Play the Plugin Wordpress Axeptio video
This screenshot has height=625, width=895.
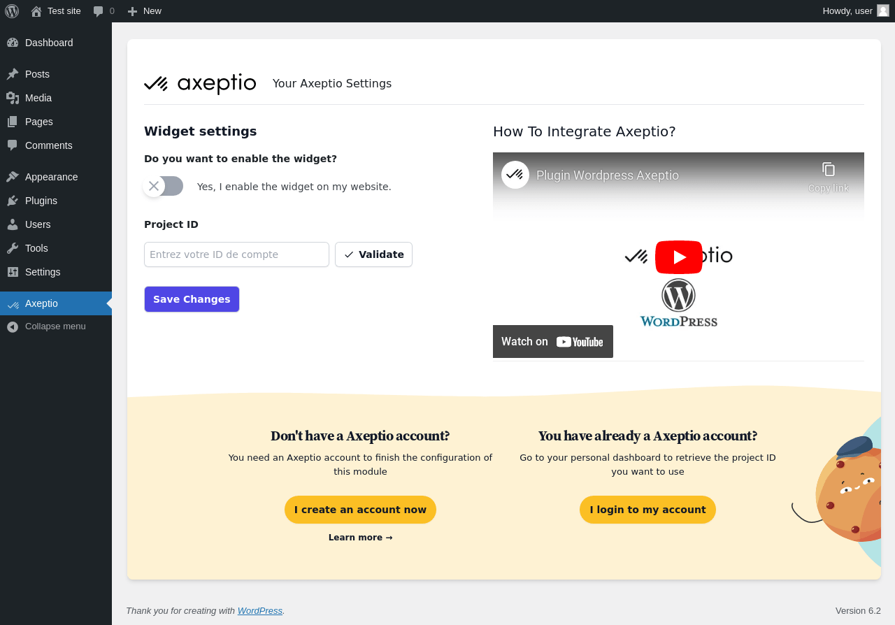click(678, 257)
